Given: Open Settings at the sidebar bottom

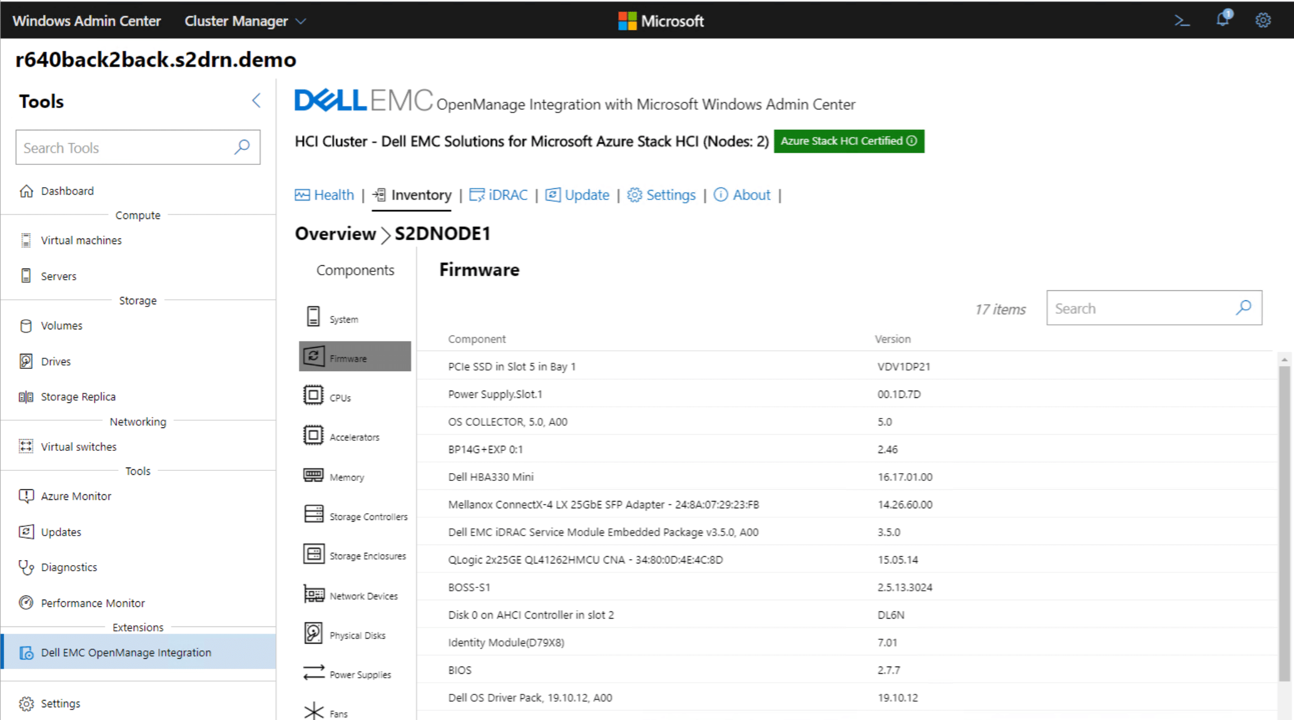Looking at the screenshot, I should tap(138, 703).
